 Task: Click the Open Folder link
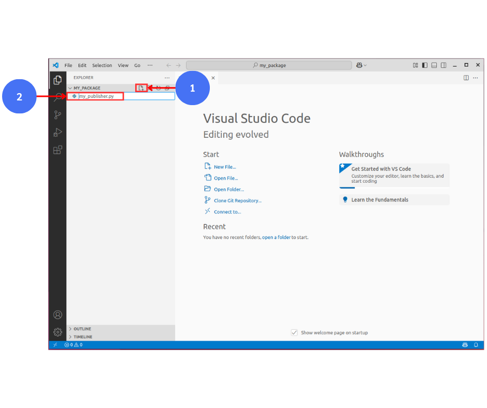point(228,190)
